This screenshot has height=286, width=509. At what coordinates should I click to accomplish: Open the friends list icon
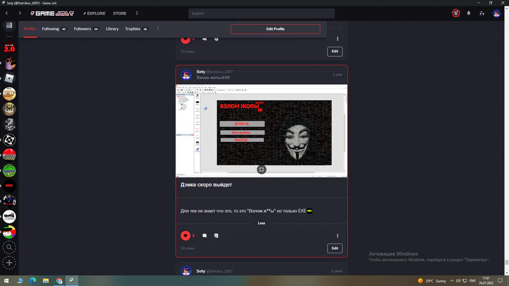coord(482,14)
